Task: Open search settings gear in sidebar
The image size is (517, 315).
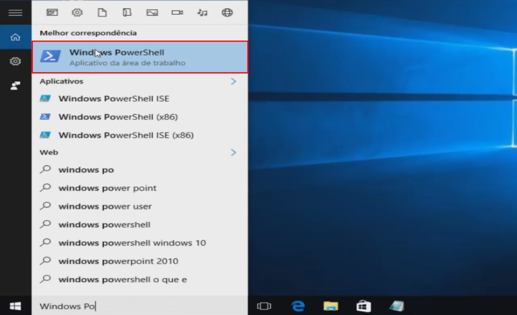Action: click(x=15, y=61)
